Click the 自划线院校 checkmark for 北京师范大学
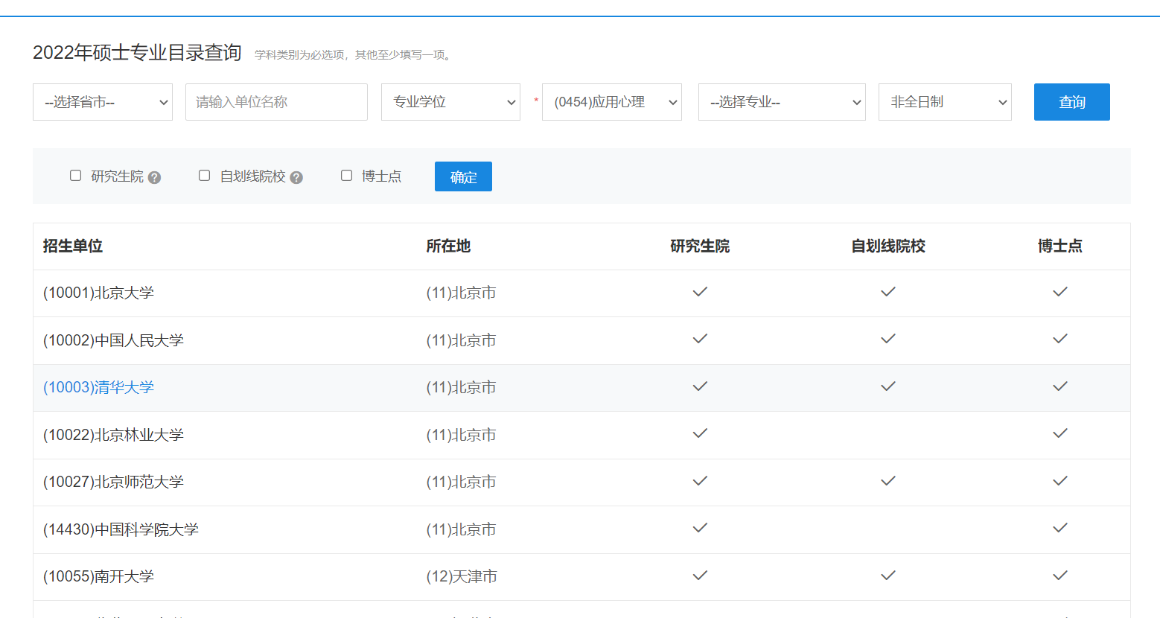Image resolution: width=1160 pixels, height=618 pixels. pos(888,481)
